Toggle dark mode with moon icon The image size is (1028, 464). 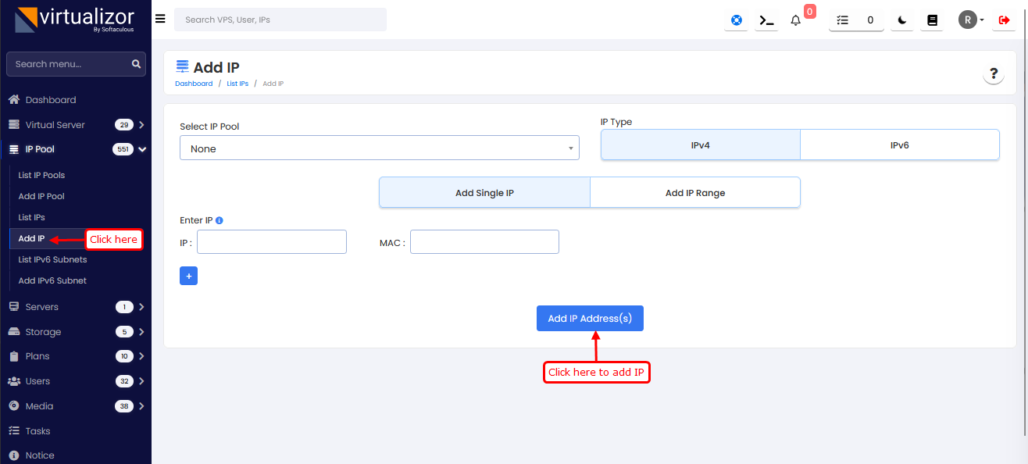click(x=902, y=20)
